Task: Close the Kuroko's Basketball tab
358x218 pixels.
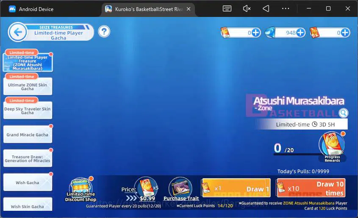Action: coord(189,9)
